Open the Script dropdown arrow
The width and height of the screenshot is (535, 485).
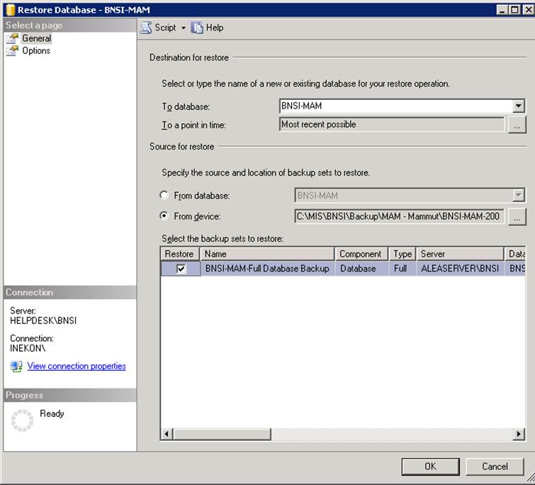coord(184,28)
